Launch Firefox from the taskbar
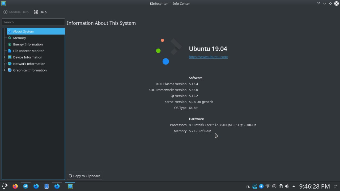Image resolution: width=340 pixels, height=191 pixels. coord(15,186)
